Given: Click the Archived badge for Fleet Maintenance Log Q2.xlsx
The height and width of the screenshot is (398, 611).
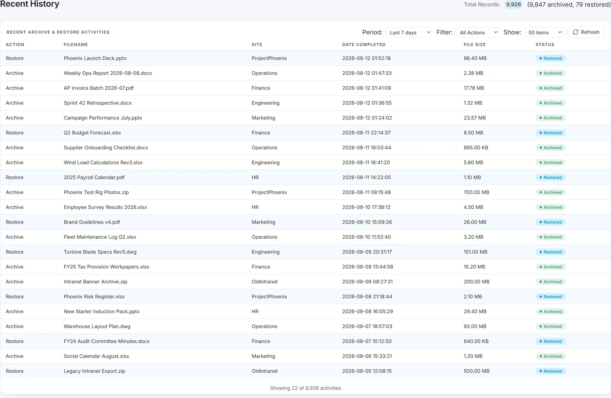Looking at the screenshot, I should pos(550,237).
